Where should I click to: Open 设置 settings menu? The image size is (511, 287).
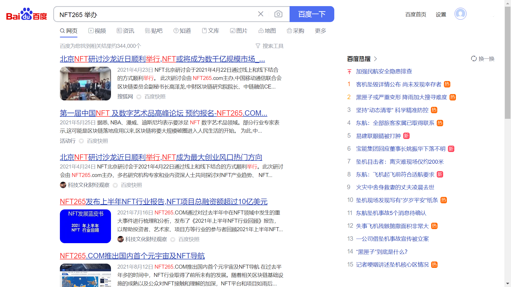[x=441, y=14]
